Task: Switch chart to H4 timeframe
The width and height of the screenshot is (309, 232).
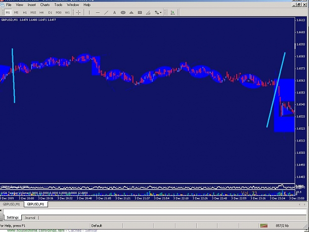Action: [42, 13]
